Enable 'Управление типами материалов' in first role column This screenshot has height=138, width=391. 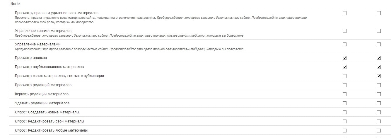pyautogui.click(x=344, y=31)
